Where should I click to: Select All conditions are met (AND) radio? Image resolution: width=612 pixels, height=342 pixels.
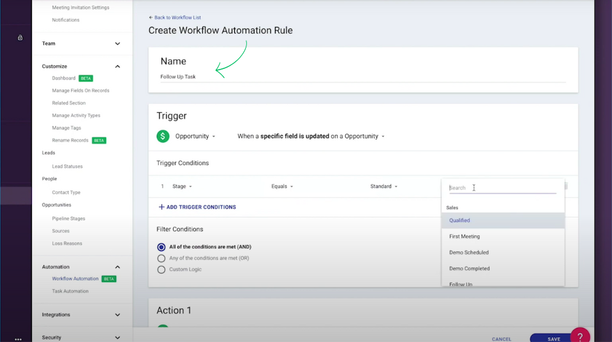pos(161,247)
